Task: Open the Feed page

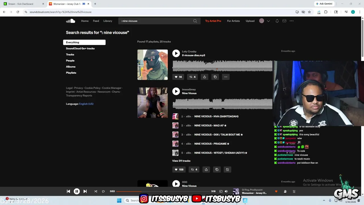Action: (96, 21)
